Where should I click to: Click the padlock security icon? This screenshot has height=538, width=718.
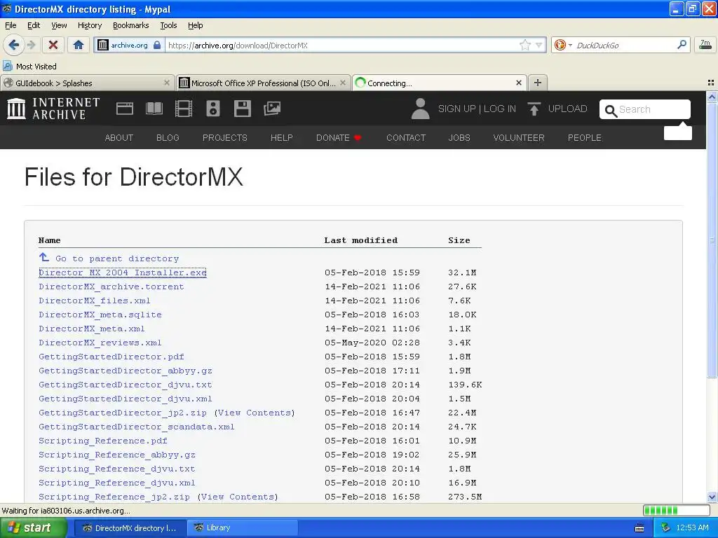157,45
